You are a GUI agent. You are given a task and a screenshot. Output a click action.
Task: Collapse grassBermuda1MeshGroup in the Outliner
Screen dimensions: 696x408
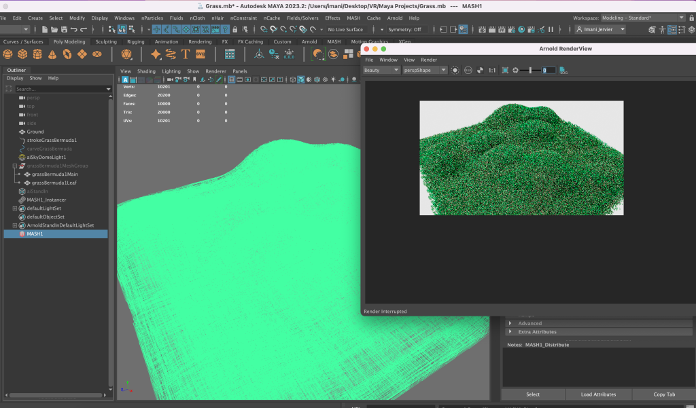pos(15,166)
